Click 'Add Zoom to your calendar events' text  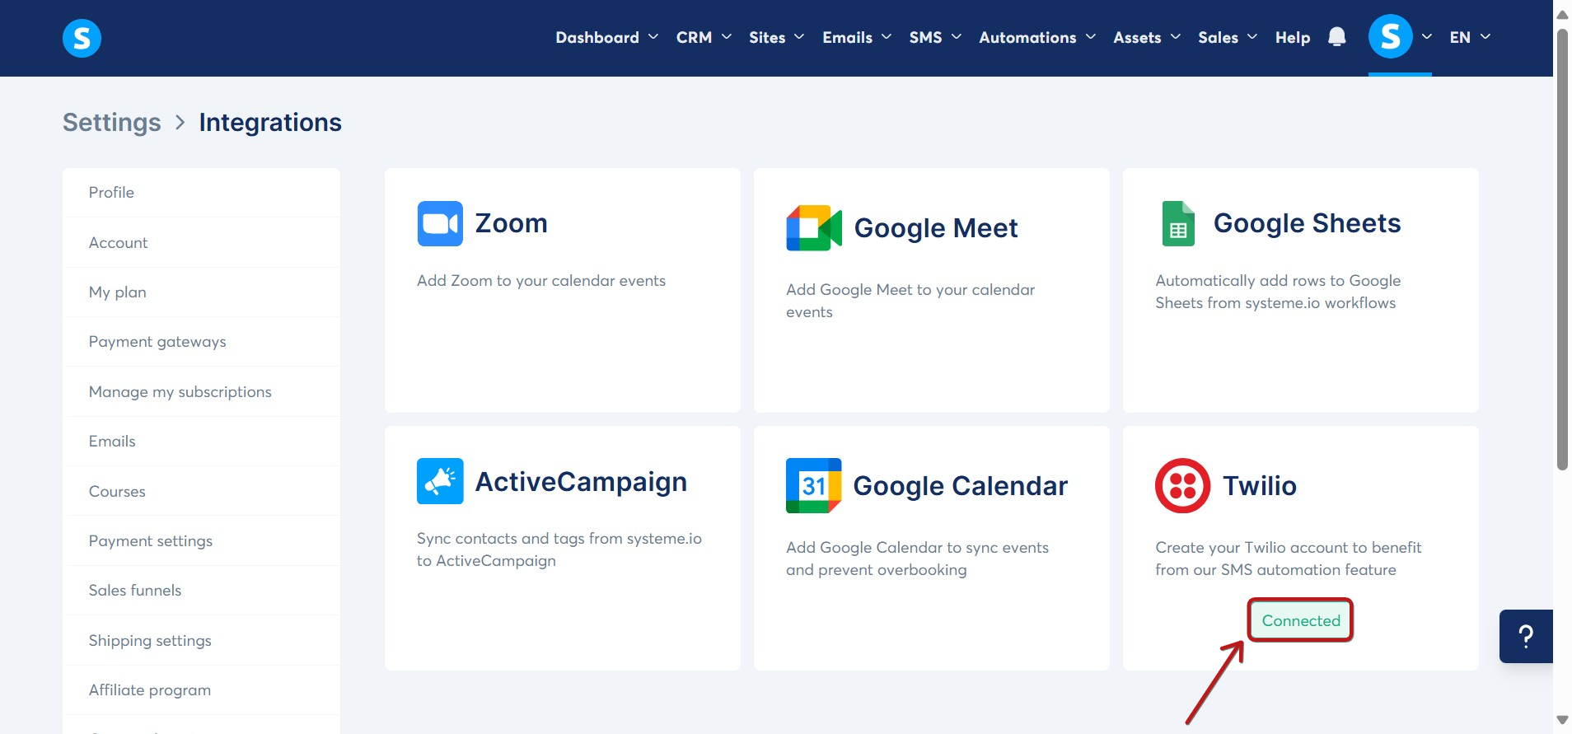click(x=541, y=281)
